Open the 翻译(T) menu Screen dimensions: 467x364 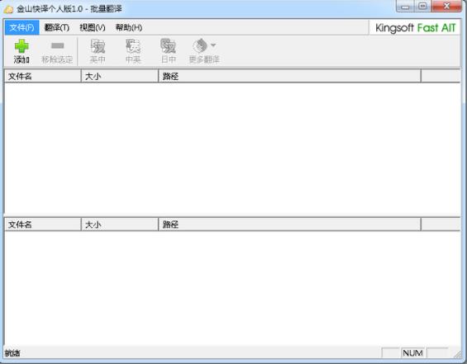point(57,28)
